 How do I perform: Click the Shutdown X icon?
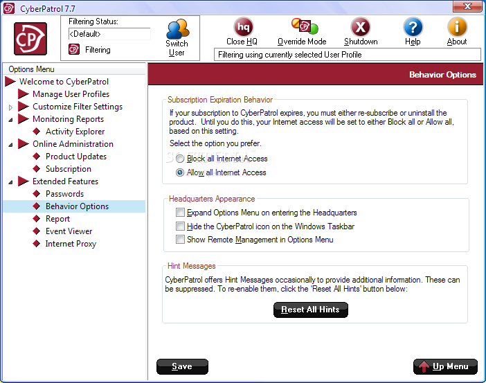(x=360, y=27)
